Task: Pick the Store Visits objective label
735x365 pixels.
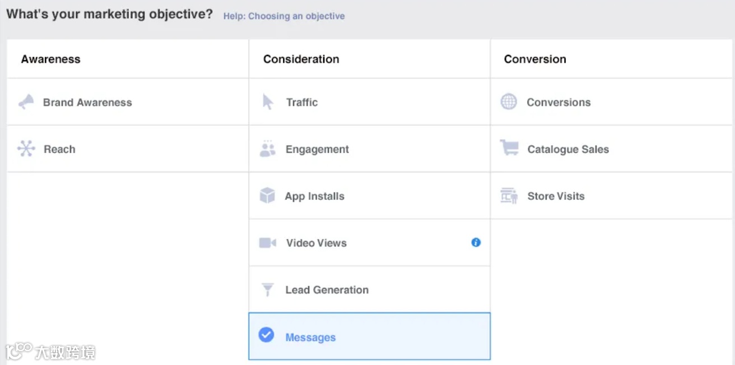Action: 556,196
